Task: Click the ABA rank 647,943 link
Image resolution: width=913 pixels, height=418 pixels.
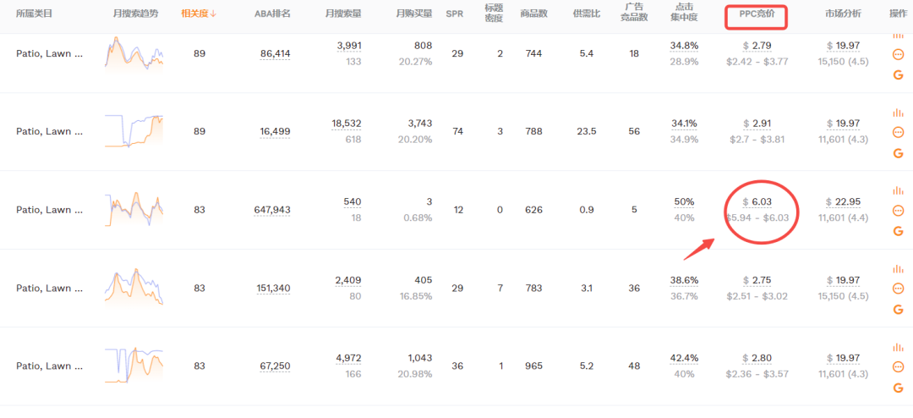Action: [272, 210]
